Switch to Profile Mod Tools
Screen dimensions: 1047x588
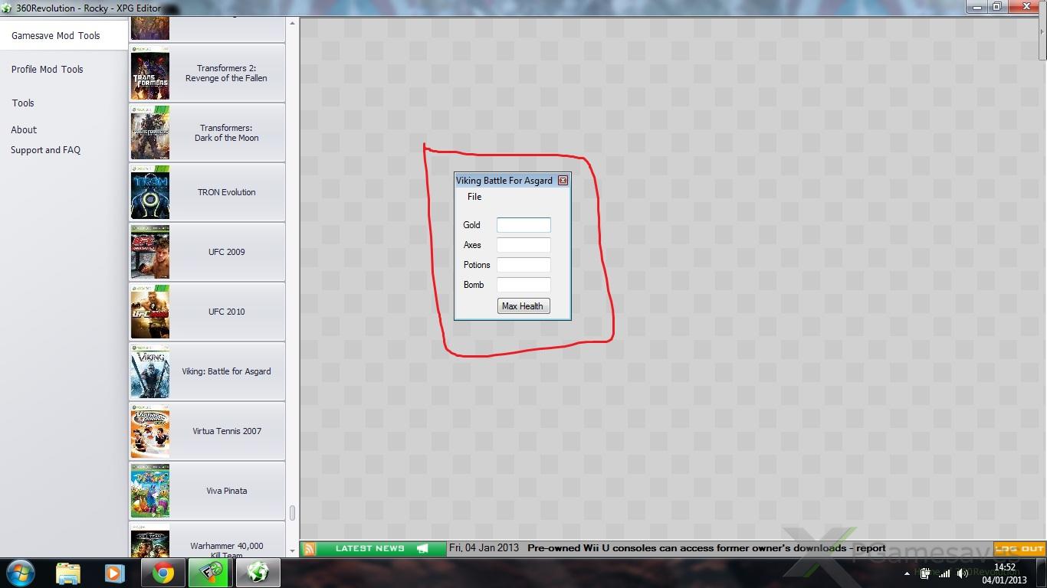click(x=48, y=69)
